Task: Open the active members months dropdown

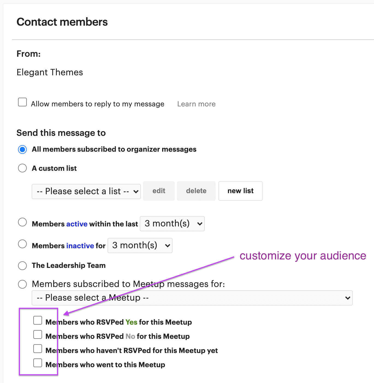Action: pos(172,223)
